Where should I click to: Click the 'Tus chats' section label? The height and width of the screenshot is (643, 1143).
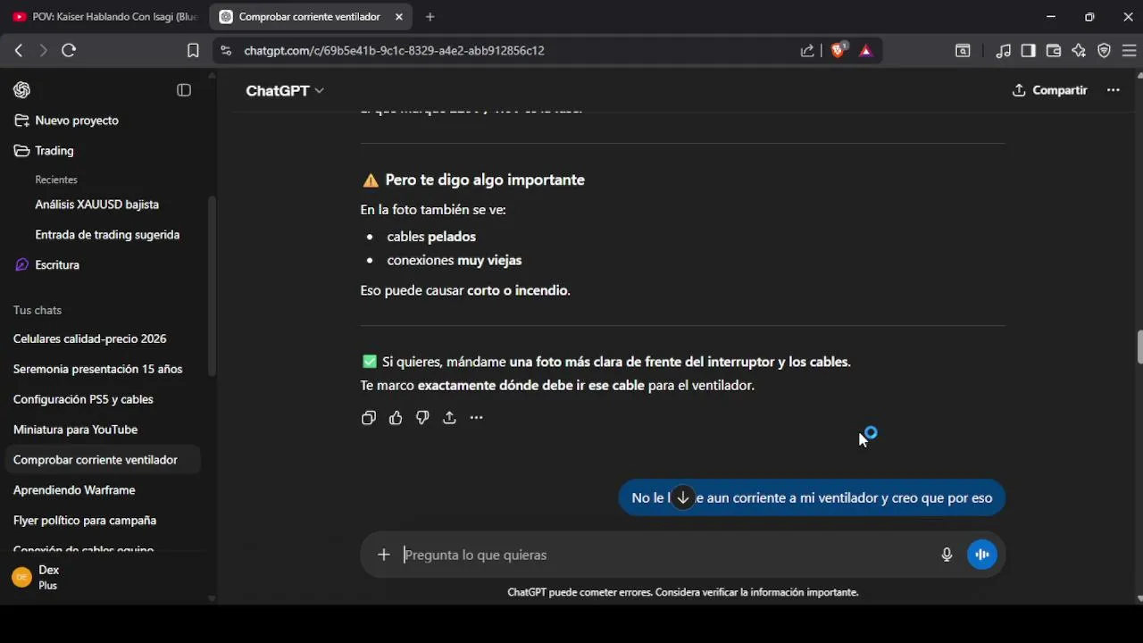pos(38,311)
